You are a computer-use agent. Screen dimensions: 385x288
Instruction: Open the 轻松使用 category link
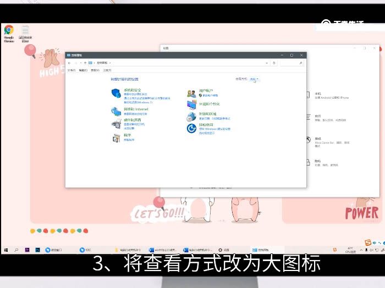pyautogui.click(x=206, y=125)
